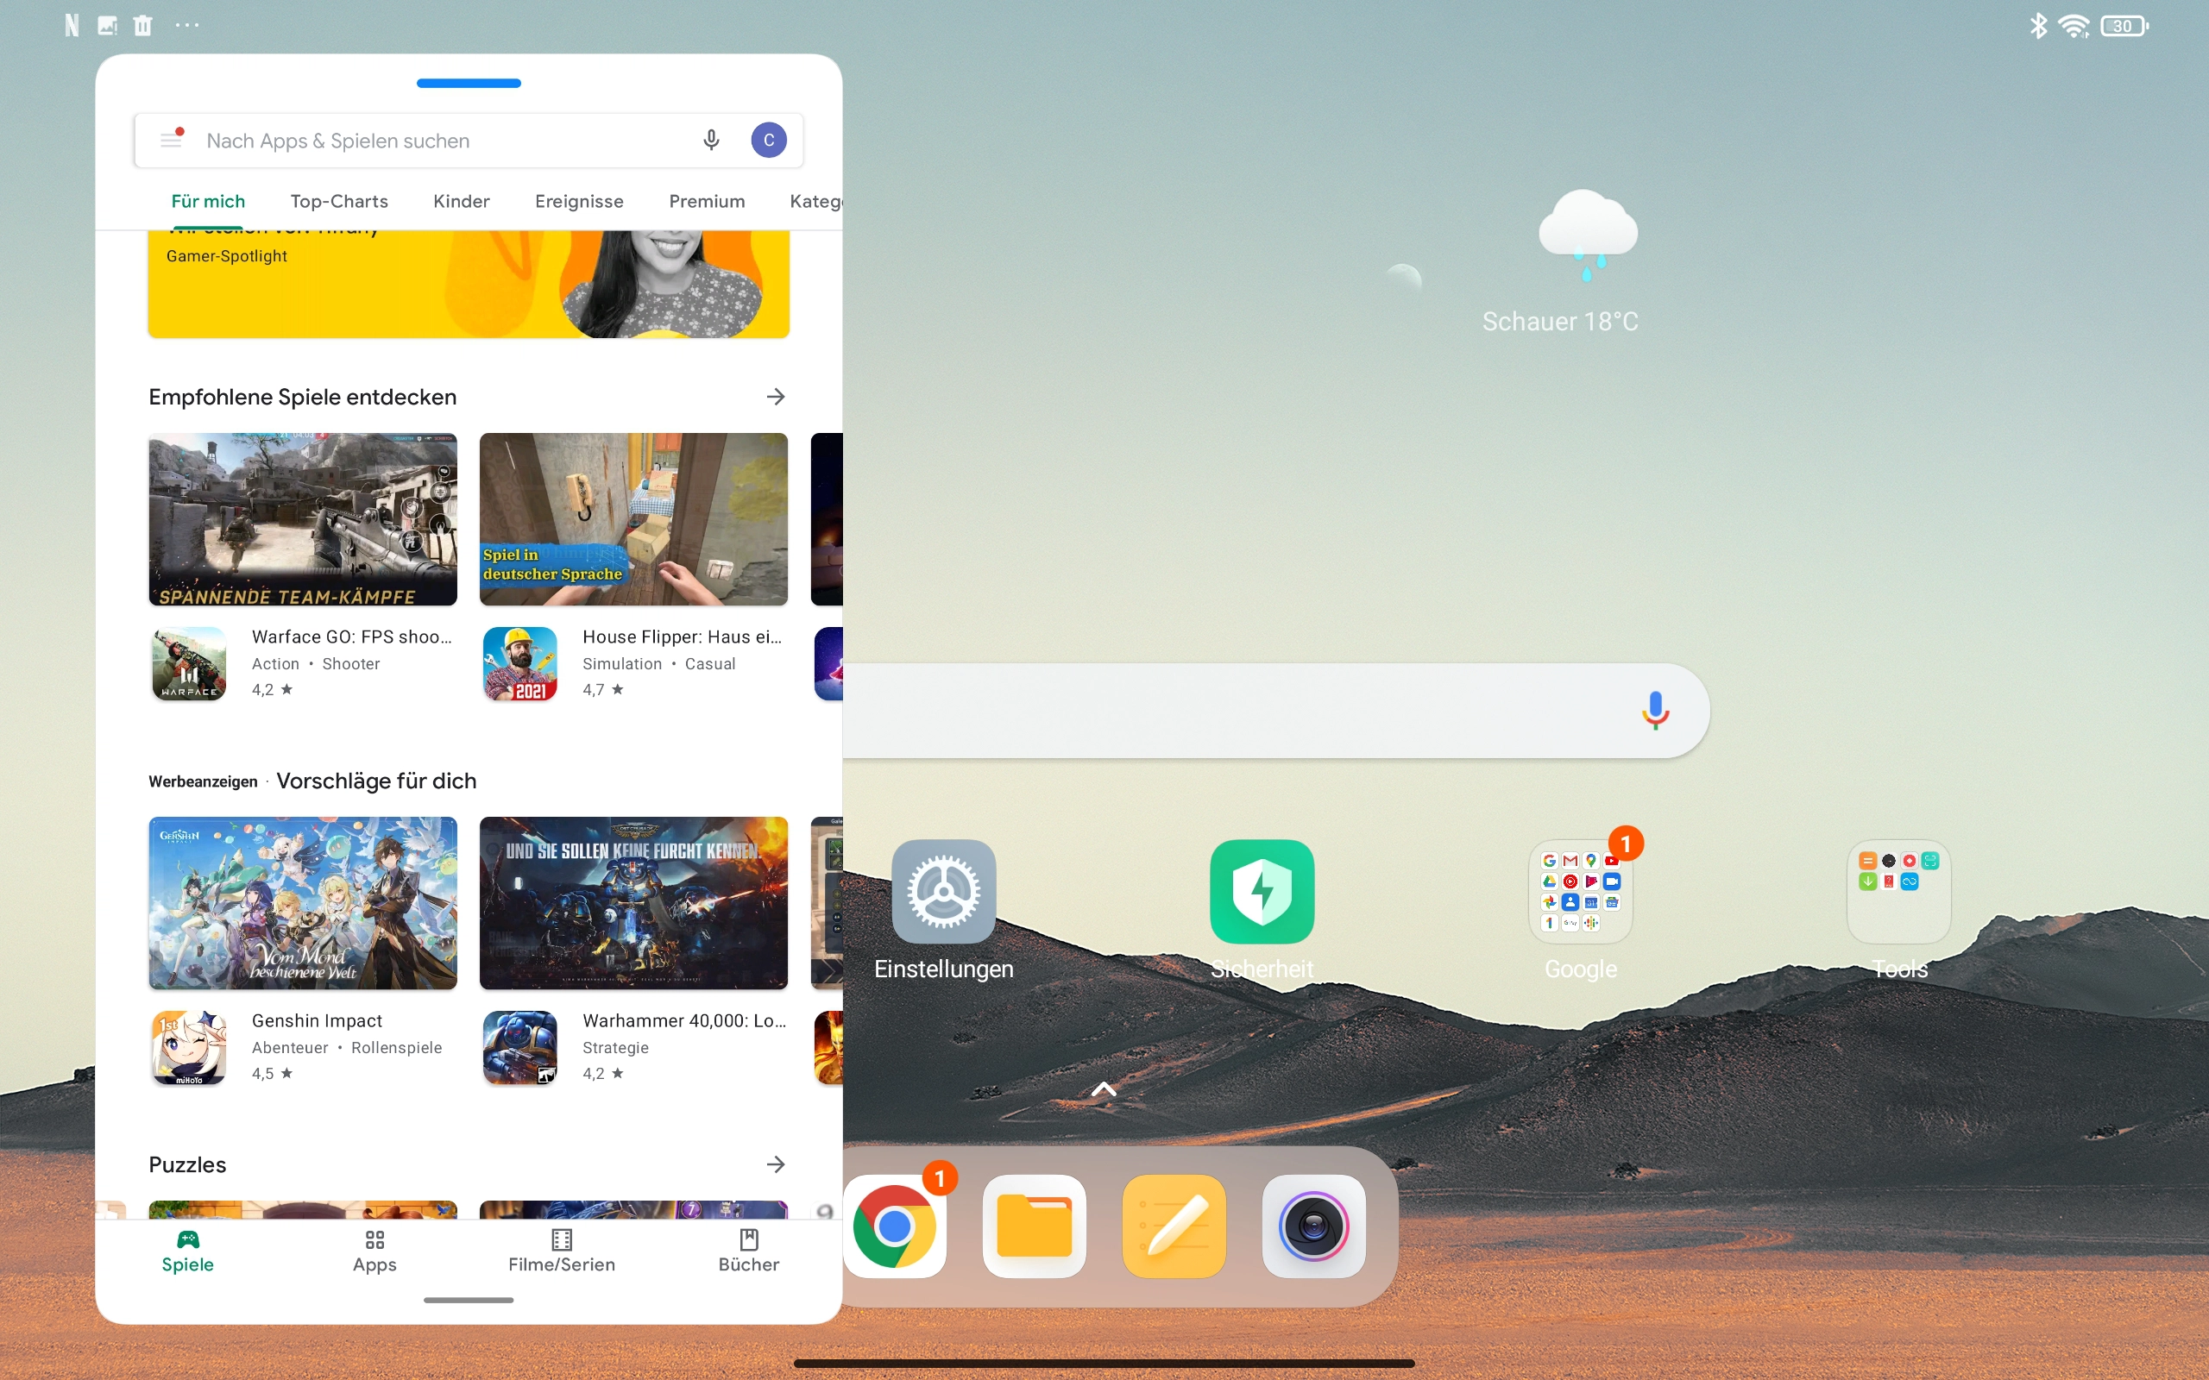This screenshot has height=1380, width=2209.
Task: Switch to the Für mich tab
Action: tap(208, 201)
